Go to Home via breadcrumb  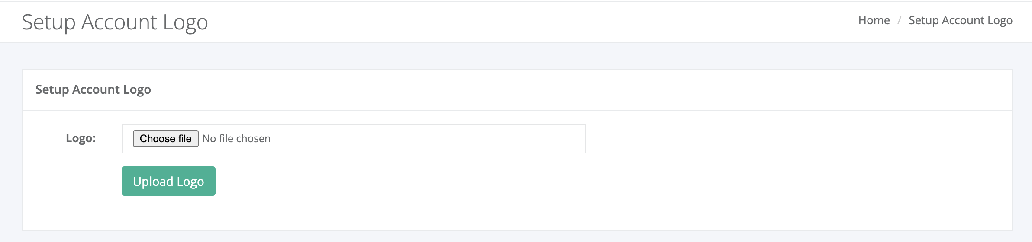[874, 20]
